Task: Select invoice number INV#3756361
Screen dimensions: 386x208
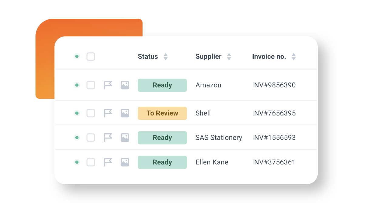Action: click(274, 162)
